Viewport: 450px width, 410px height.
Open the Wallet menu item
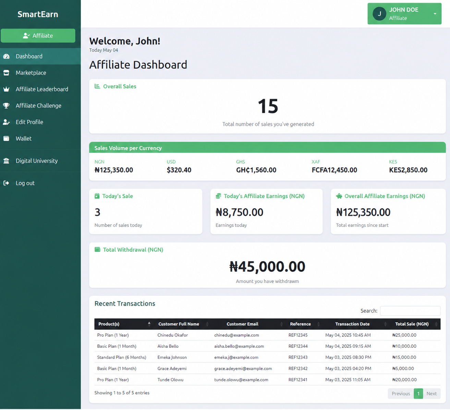[40, 139]
